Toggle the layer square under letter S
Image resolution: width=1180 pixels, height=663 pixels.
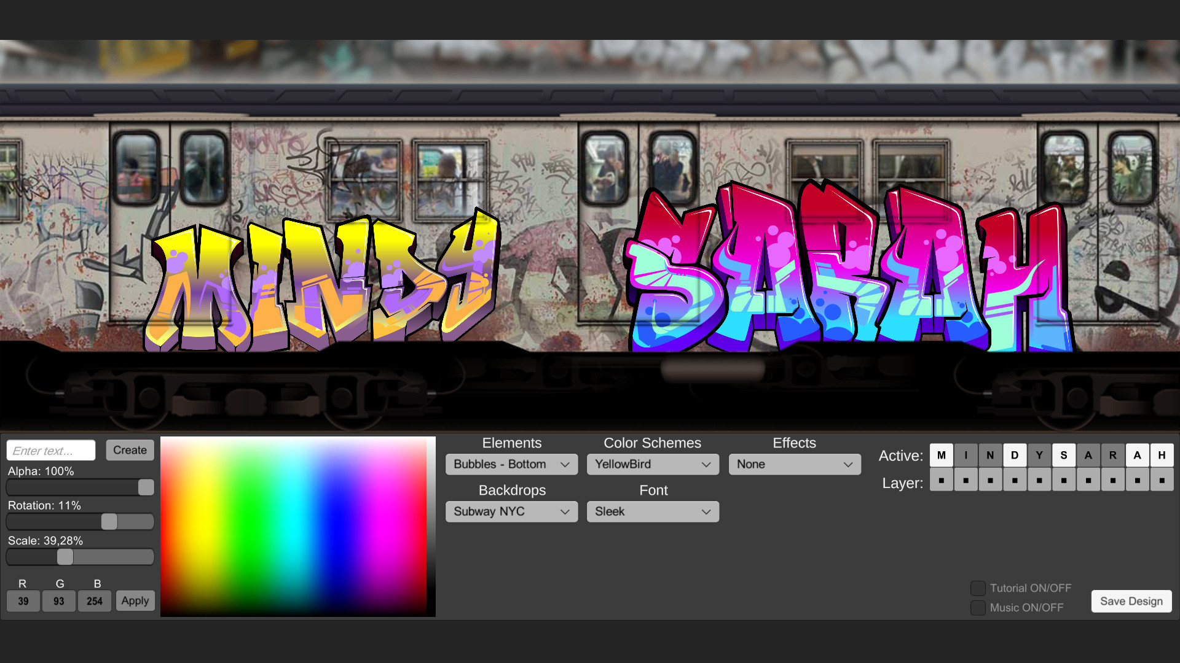tap(1064, 479)
